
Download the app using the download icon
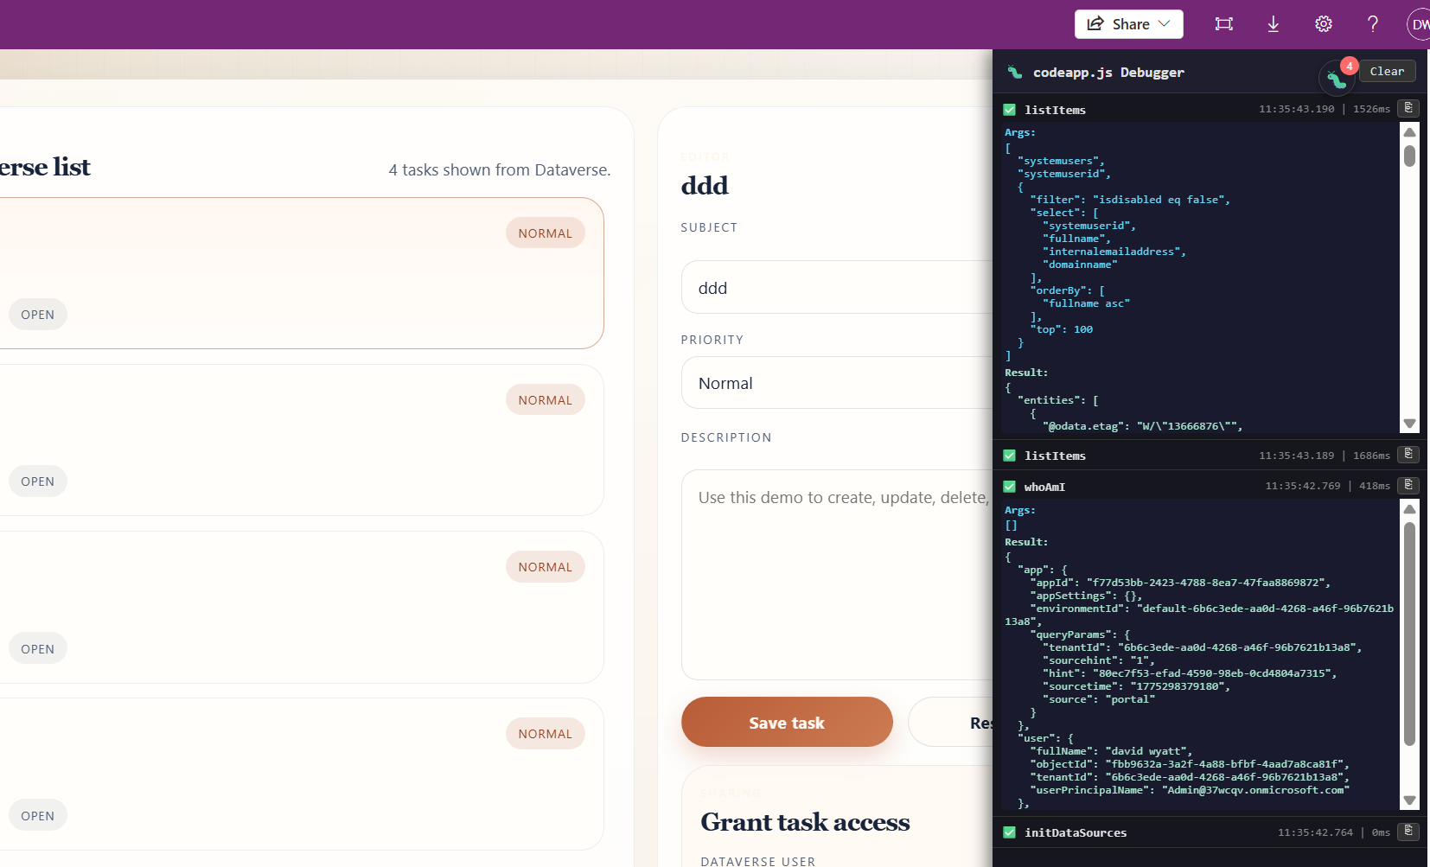point(1273,23)
